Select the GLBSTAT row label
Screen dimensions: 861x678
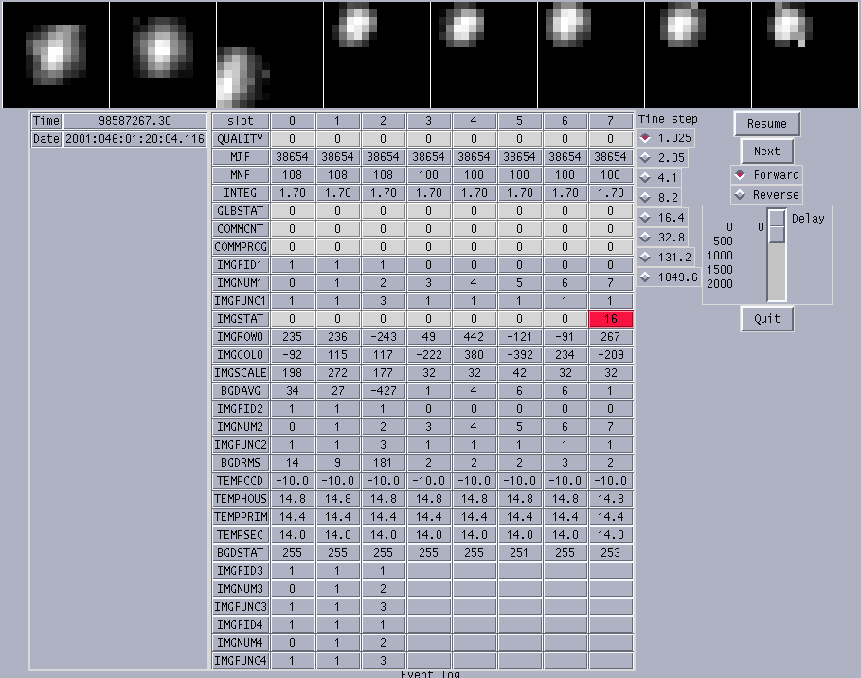(241, 211)
